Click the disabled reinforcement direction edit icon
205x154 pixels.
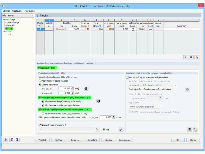tap(187, 90)
